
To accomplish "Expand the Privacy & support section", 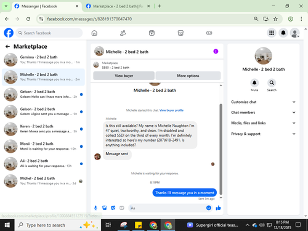I will [x=264, y=134].
